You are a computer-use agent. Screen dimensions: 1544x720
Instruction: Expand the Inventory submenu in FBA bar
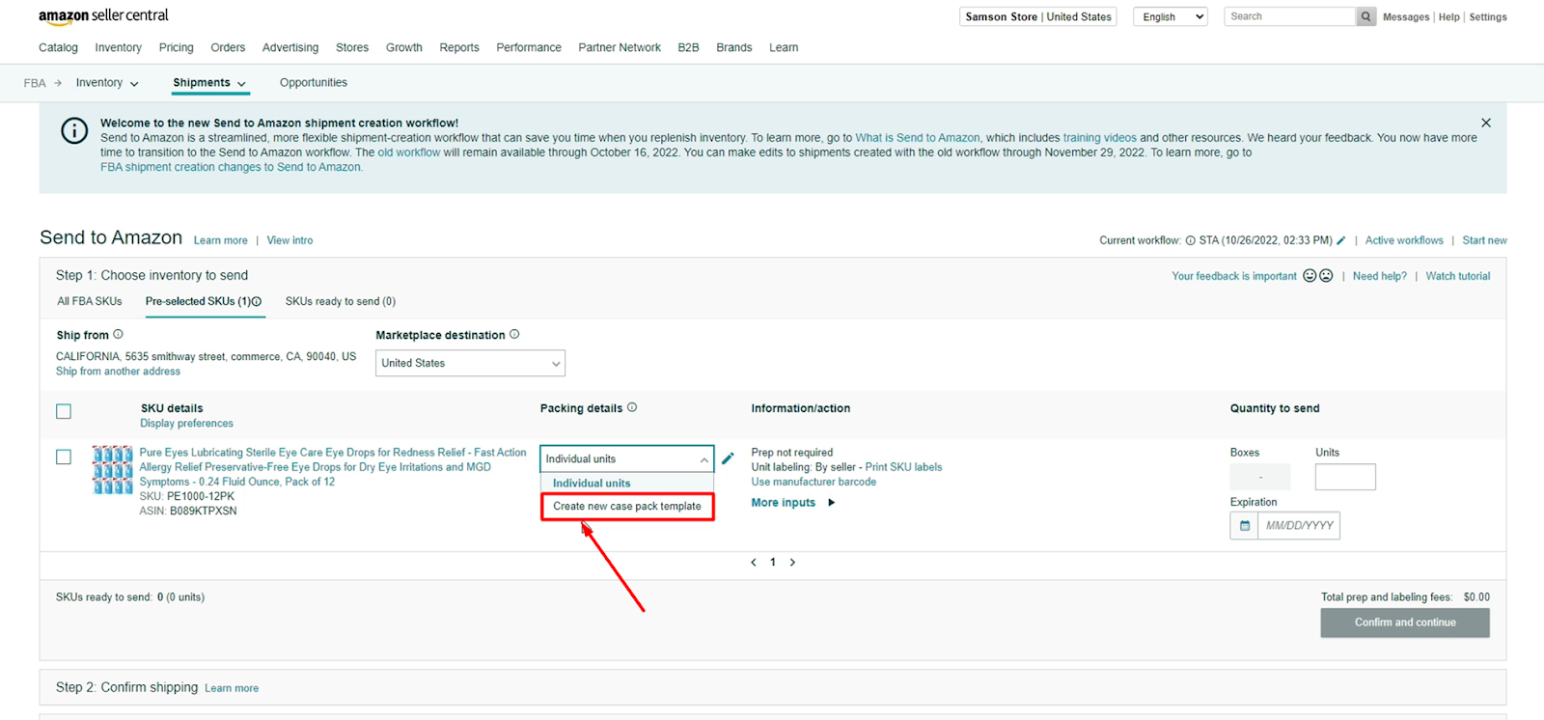pyautogui.click(x=107, y=83)
